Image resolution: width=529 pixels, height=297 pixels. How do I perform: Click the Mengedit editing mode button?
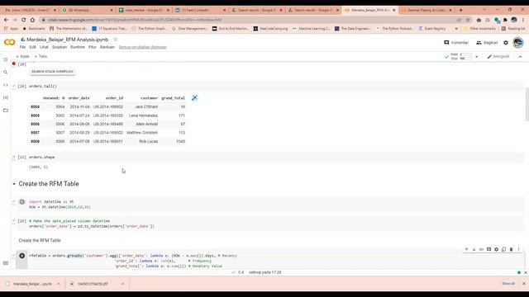(498, 57)
